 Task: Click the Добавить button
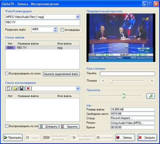[49, 127]
